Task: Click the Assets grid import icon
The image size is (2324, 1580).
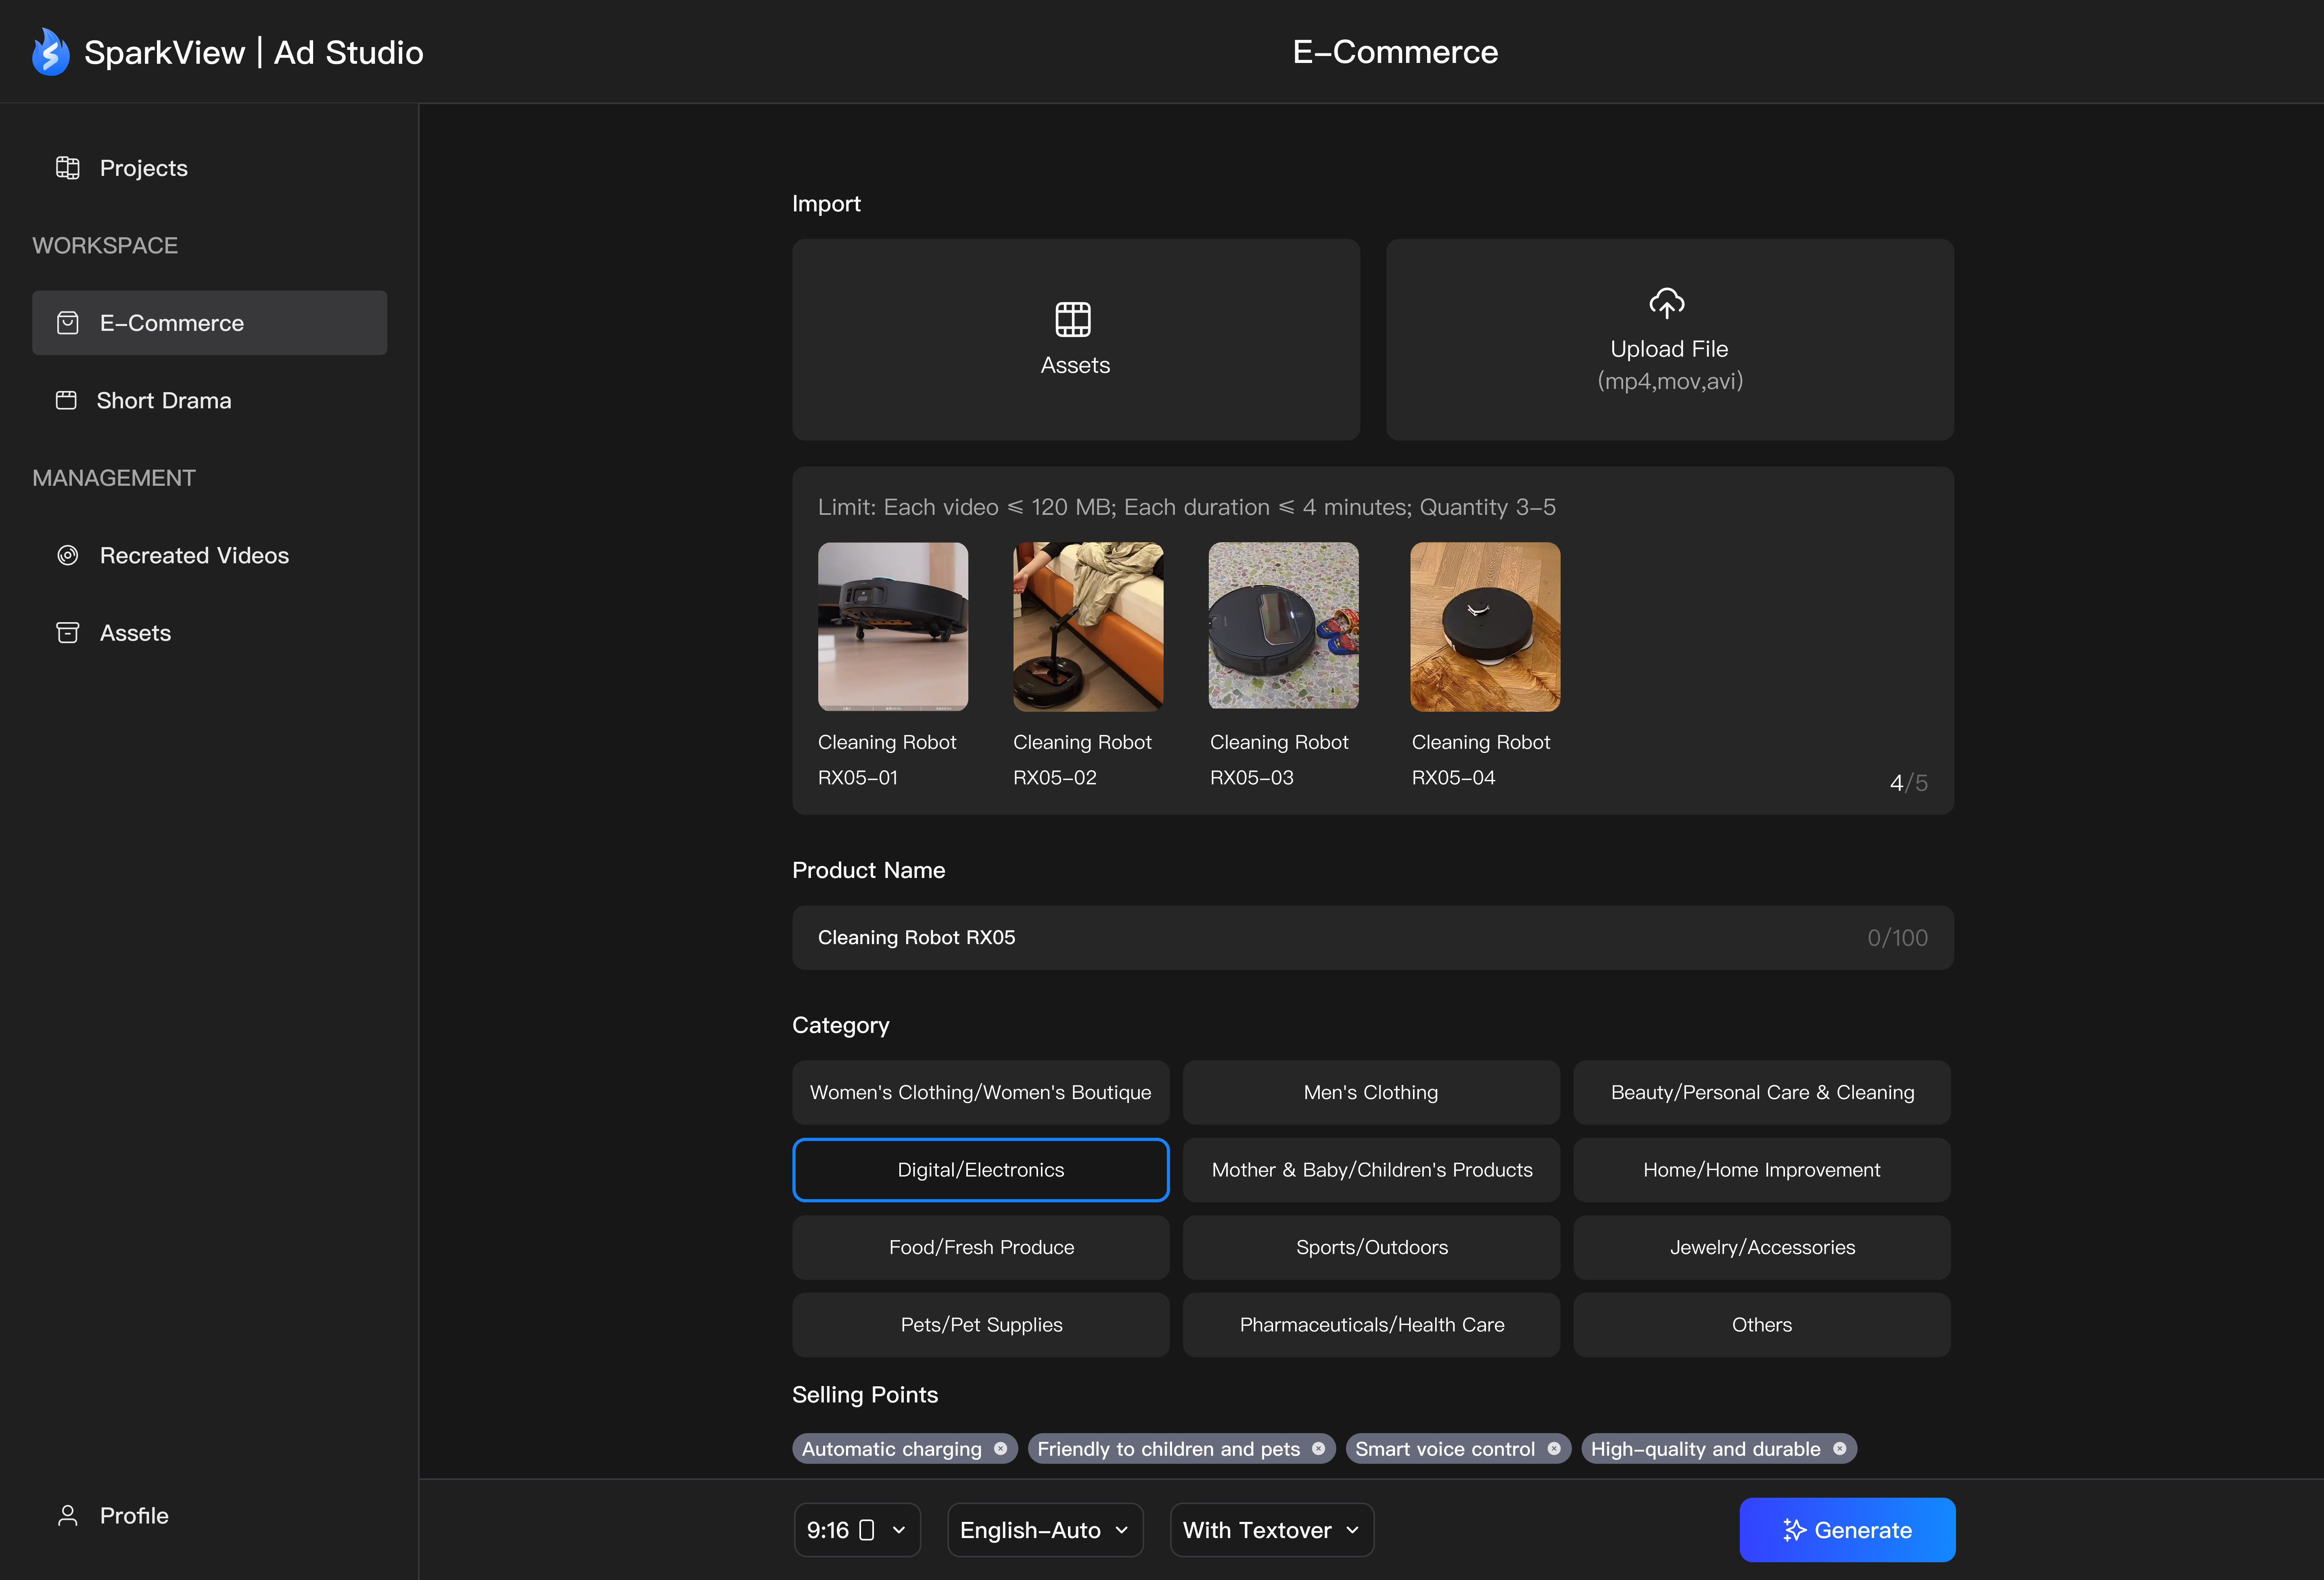Action: [x=1073, y=319]
